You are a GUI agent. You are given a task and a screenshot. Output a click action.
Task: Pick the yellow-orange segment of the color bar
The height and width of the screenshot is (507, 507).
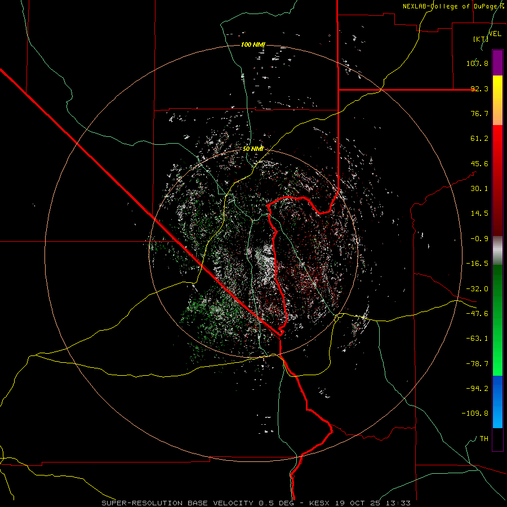[x=497, y=100]
